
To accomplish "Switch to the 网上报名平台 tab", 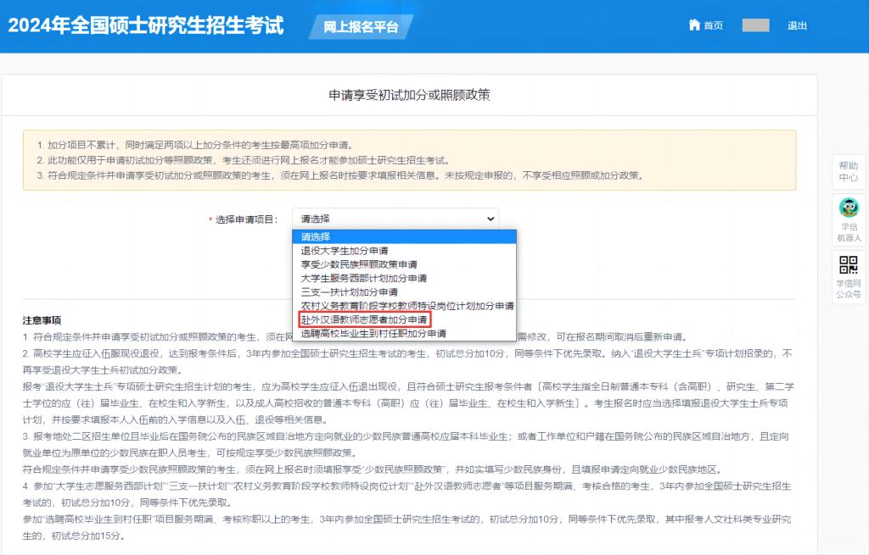I will pos(361,26).
